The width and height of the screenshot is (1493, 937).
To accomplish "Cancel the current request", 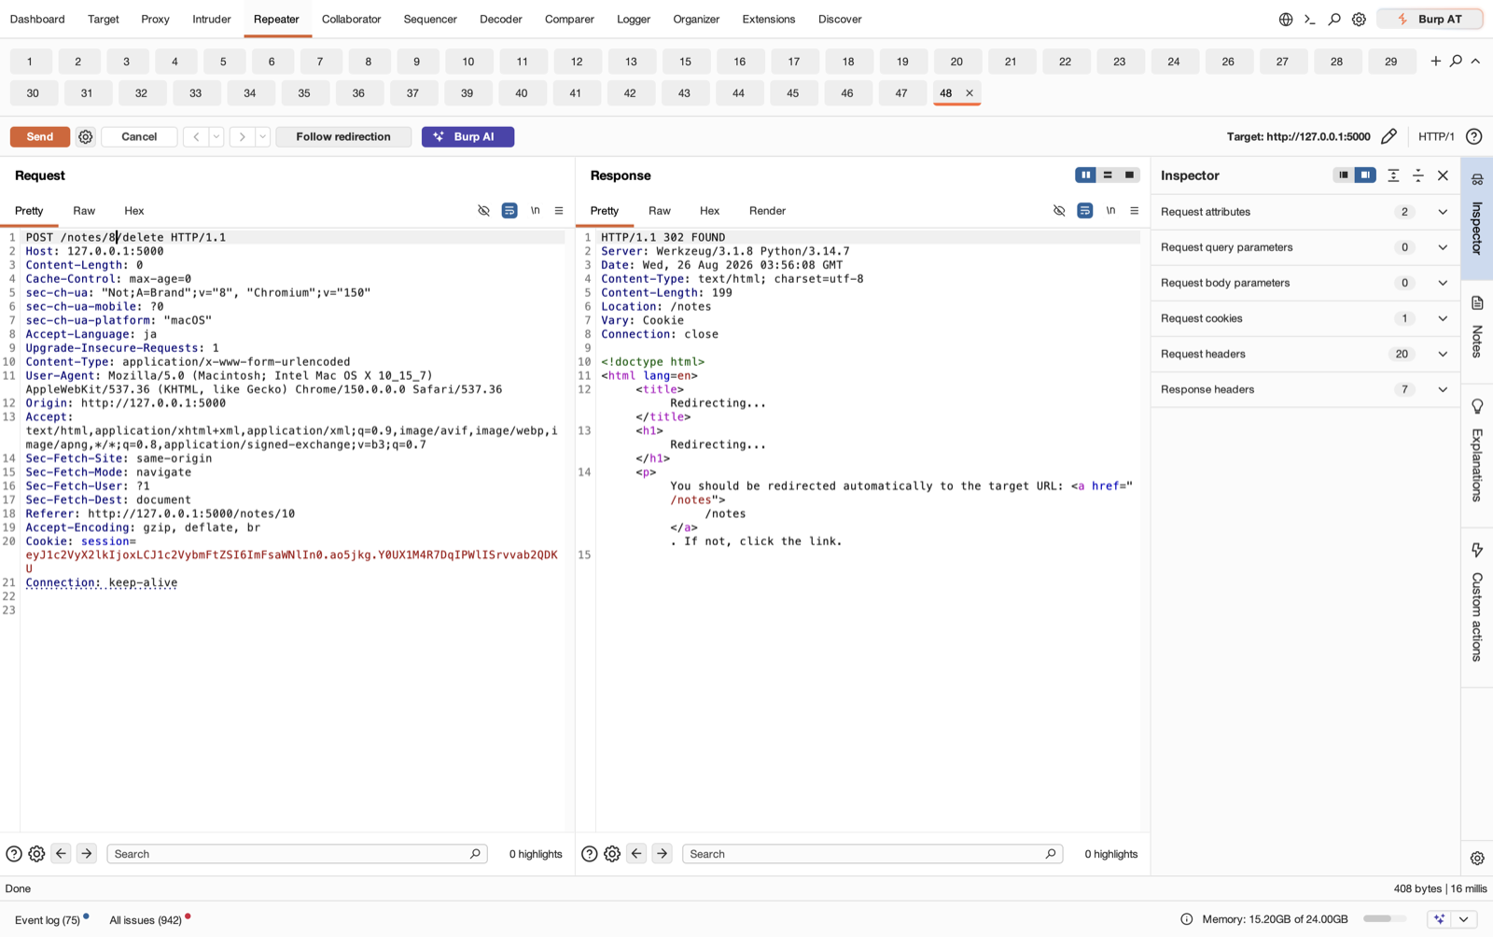I will [139, 136].
